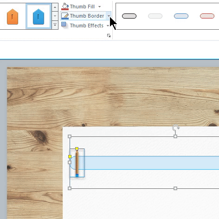Choose the blue track style
Image resolution: width=219 pixels, height=219 pixels.
181,16
